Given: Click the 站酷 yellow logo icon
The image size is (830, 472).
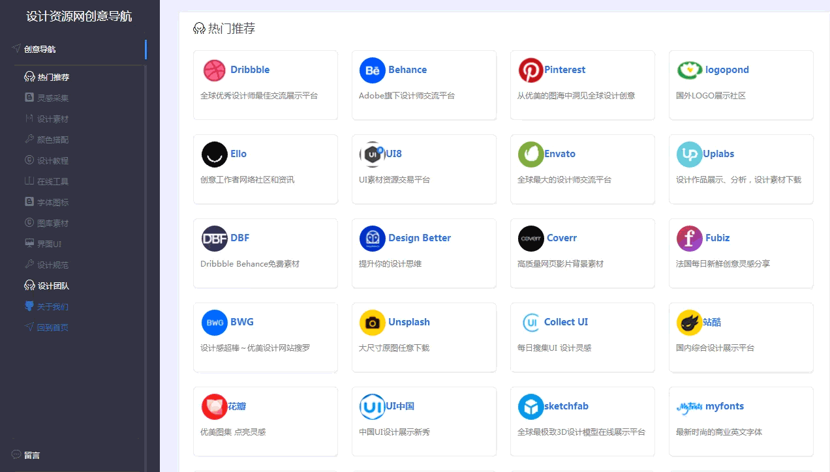Looking at the screenshot, I should (x=690, y=323).
